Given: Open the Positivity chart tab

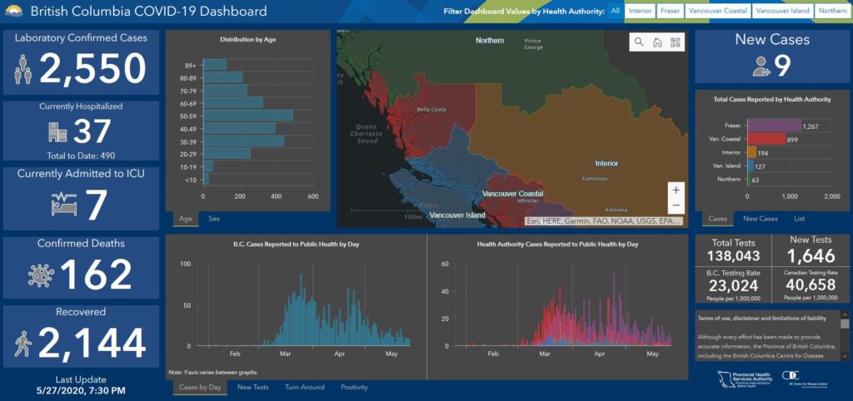Looking at the screenshot, I should click(x=354, y=387).
